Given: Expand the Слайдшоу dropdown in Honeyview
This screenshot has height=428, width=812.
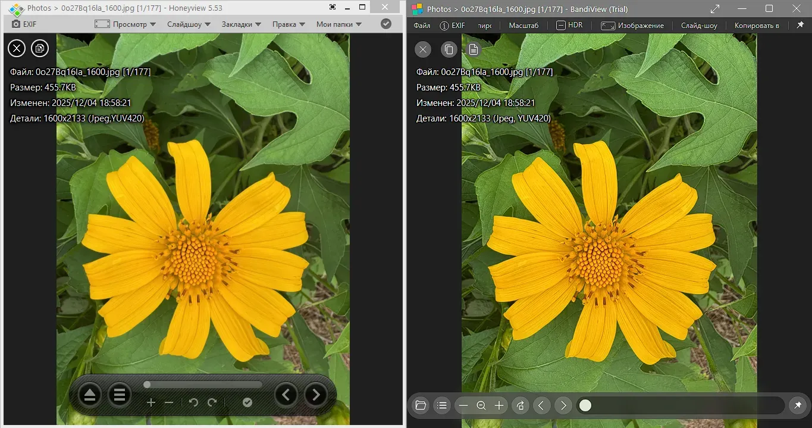Looking at the screenshot, I should [x=187, y=24].
